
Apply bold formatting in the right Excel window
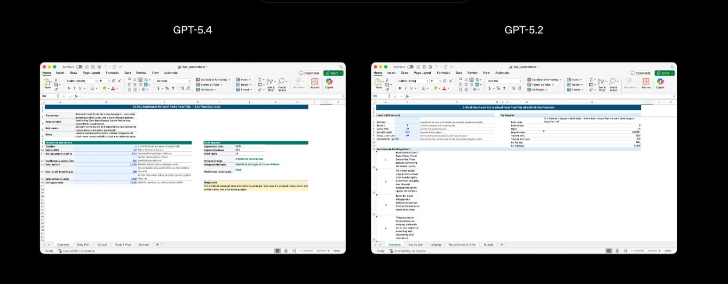(x=399, y=88)
